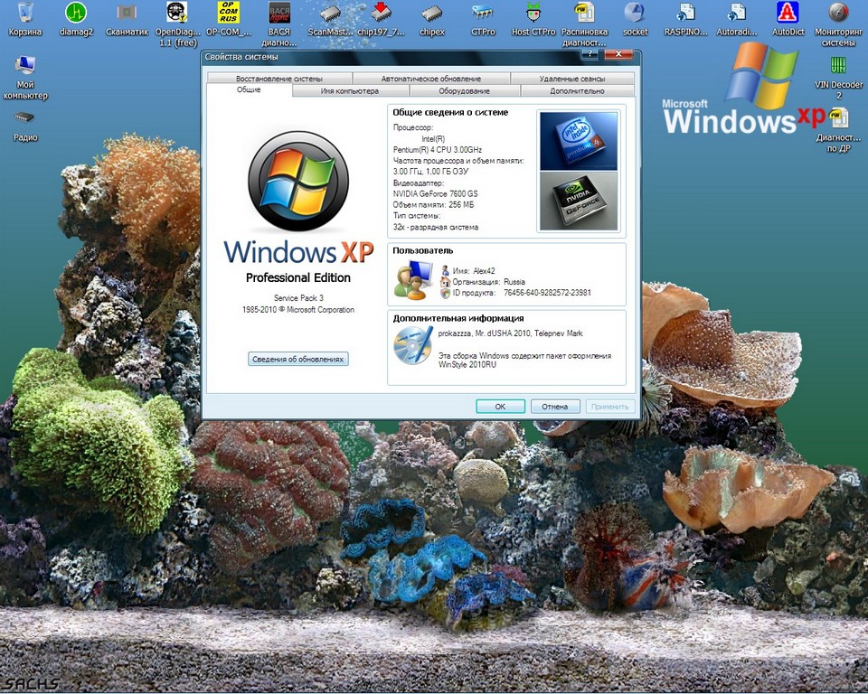Select the Общие tab
This screenshot has height=694, width=868.
(250, 90)
